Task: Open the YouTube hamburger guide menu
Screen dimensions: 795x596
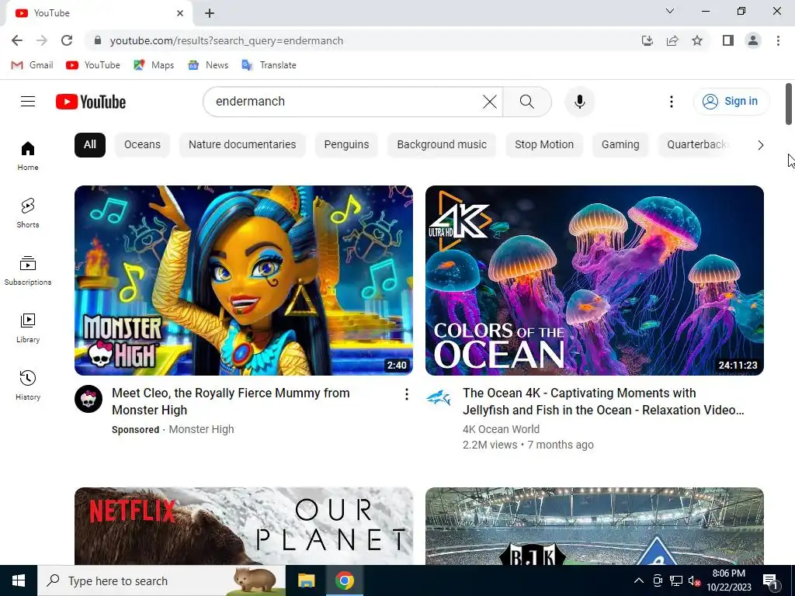Action: pyautogui.click(x=28, y=102)
